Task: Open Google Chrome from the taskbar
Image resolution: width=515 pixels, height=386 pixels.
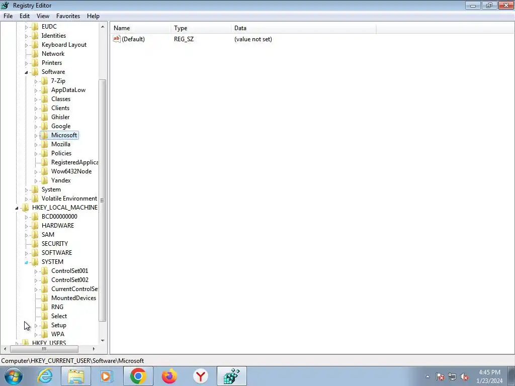Action: pos(138,376)
